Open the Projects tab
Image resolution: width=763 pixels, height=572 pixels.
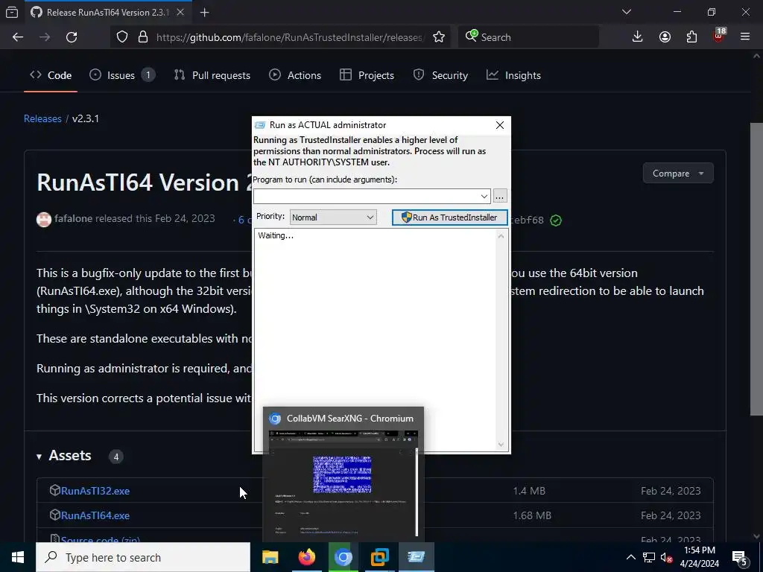point(367,75)
